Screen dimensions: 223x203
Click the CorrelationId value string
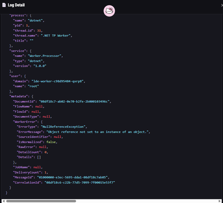point(80,182)
